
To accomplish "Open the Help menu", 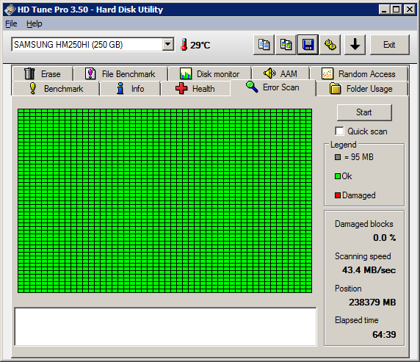I will [x=35, y=23].
